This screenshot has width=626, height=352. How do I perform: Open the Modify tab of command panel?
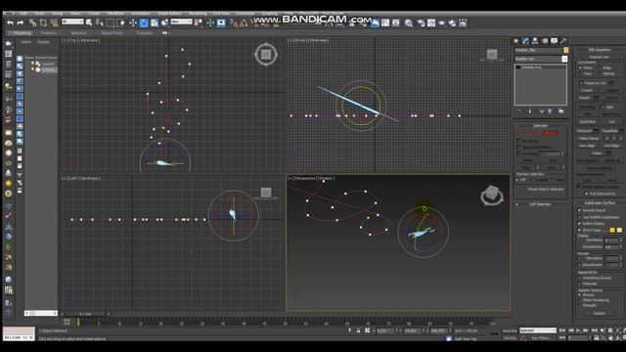[x=525, y=41]
